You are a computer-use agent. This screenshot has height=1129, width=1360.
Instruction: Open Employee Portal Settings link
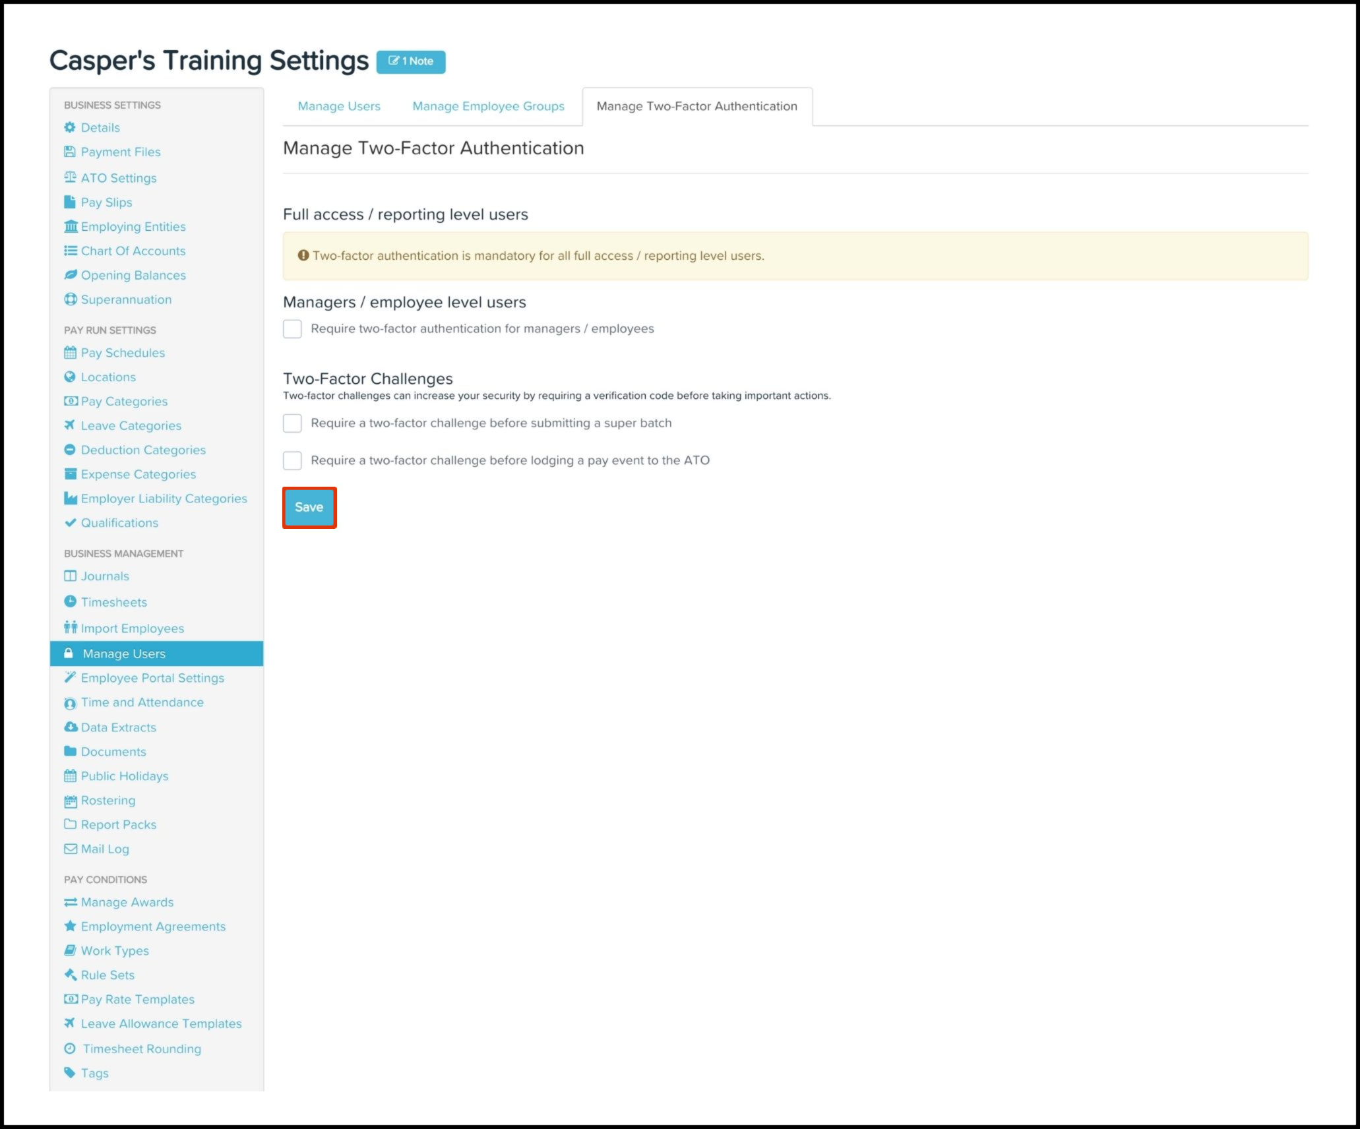[x=152, y=678]
